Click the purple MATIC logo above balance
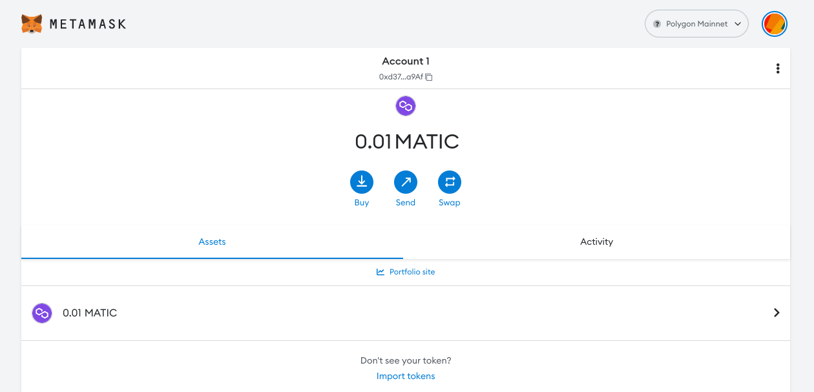Viewport: 814px width, 392px height. point(405,105)
